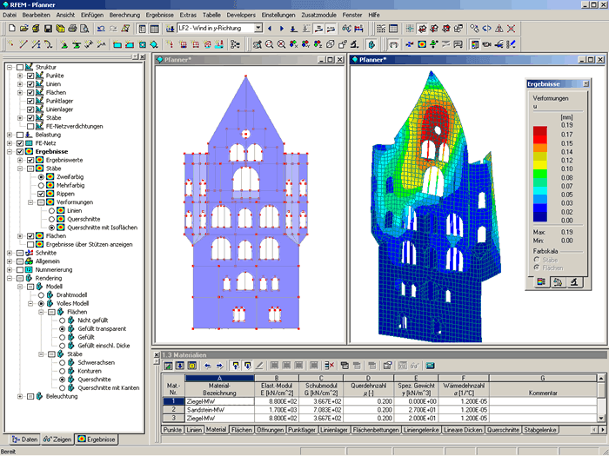The image size is (609, 456).
Task: Click the new line tool icon
Action: tap(23, 44)
